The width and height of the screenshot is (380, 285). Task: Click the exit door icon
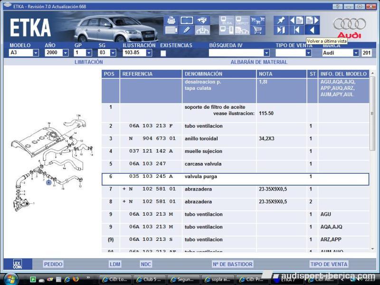(x=281, y=30)
